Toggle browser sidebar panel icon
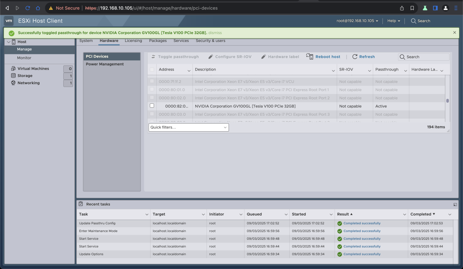Screen dimensions: 463x269 (435, 8)
